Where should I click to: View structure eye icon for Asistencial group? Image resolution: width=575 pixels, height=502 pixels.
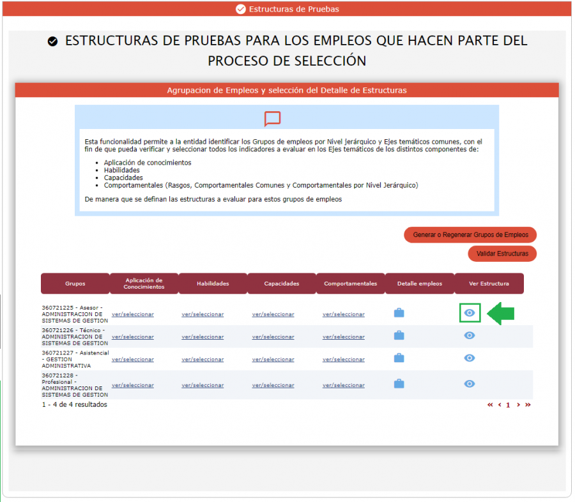point(470,358)
